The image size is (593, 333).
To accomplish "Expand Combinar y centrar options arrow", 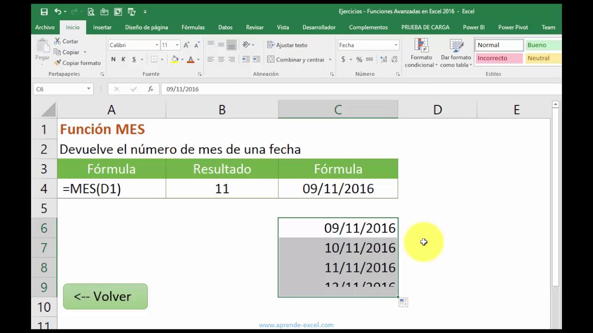I will [330, 60].
